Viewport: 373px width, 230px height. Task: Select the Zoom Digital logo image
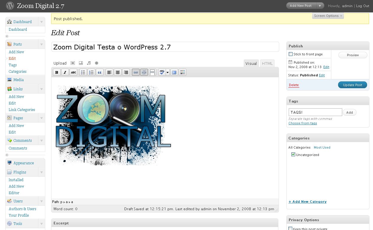tap(113, 125)
